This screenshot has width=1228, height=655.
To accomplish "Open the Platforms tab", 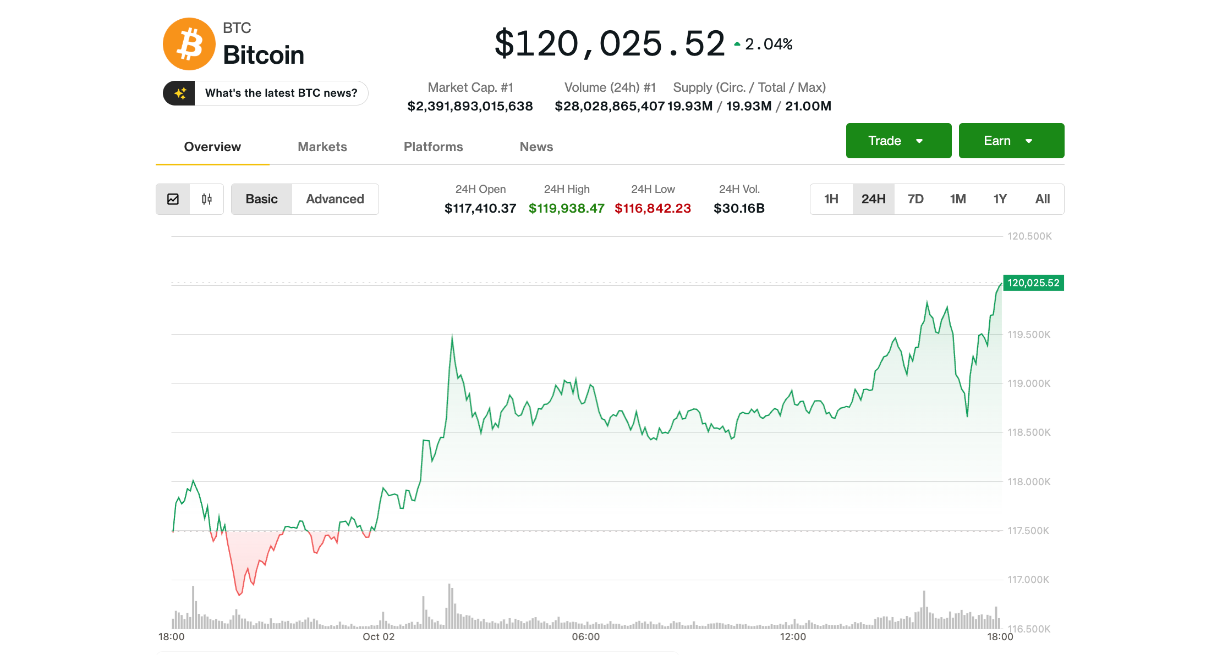I will [x=434, y=147].
